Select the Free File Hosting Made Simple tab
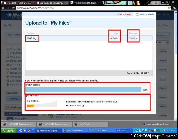This screenshot has width=178, height=139. (86, 3)
